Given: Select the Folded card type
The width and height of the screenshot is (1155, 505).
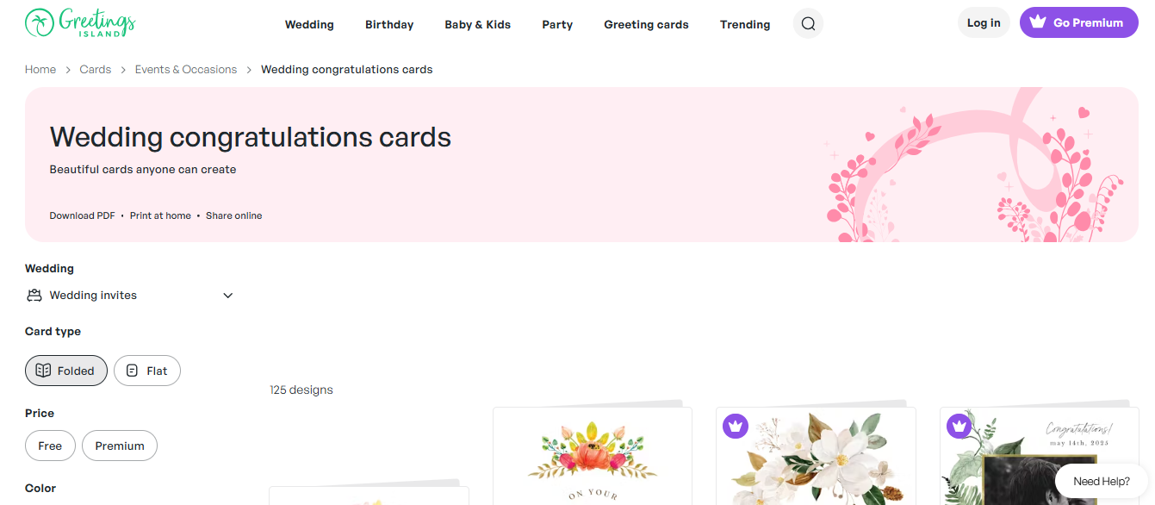Looking at the screenshot, I should 66,371.
